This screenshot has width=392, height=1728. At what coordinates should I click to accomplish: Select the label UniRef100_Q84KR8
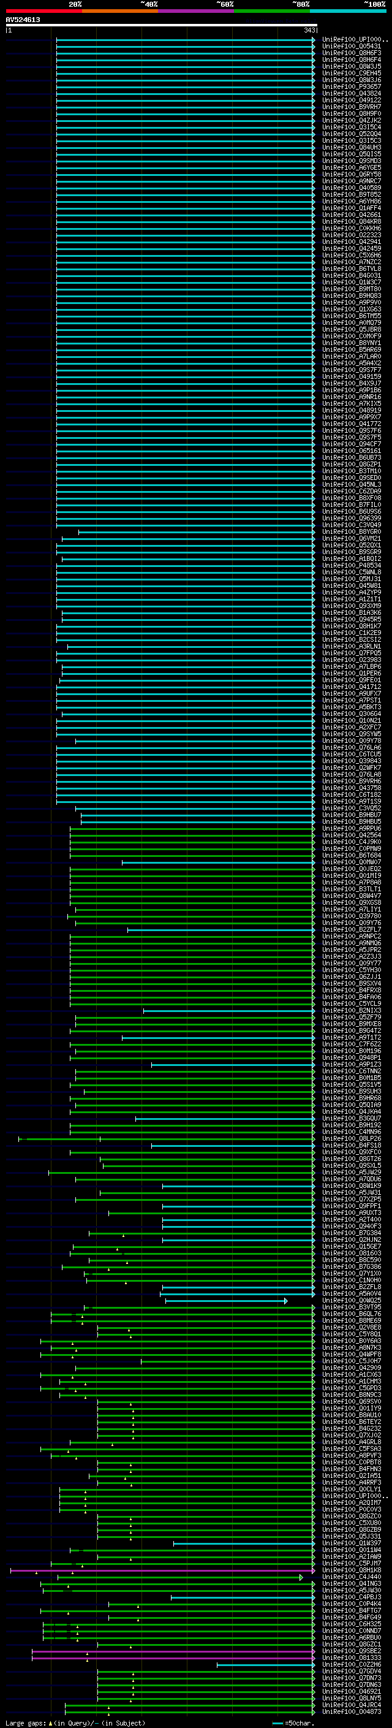351,221
